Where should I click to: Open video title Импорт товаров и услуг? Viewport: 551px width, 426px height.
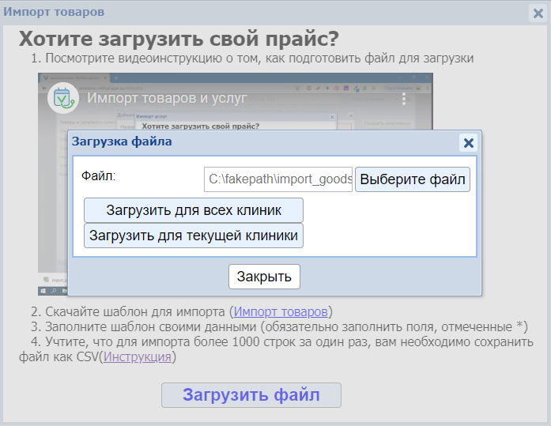click(x=167, y=99)
